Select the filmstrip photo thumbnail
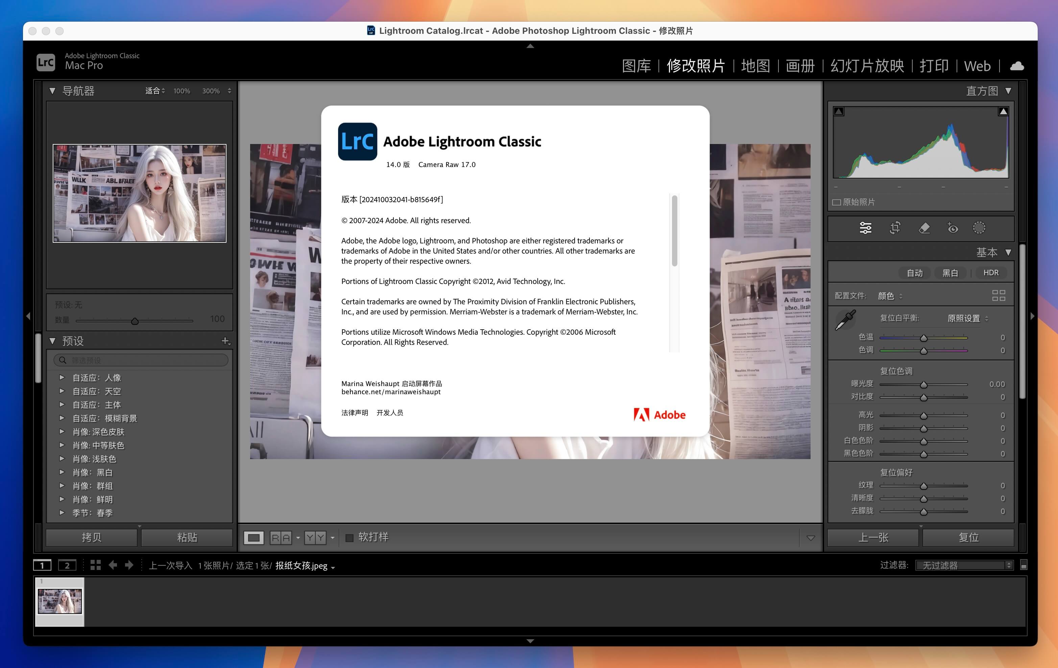The width and height of the screenshot is (1058, 668). point(60,601)
